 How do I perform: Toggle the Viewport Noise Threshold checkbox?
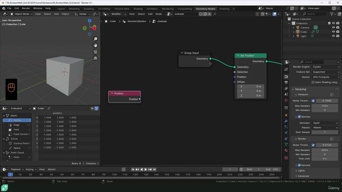(313, 101)
